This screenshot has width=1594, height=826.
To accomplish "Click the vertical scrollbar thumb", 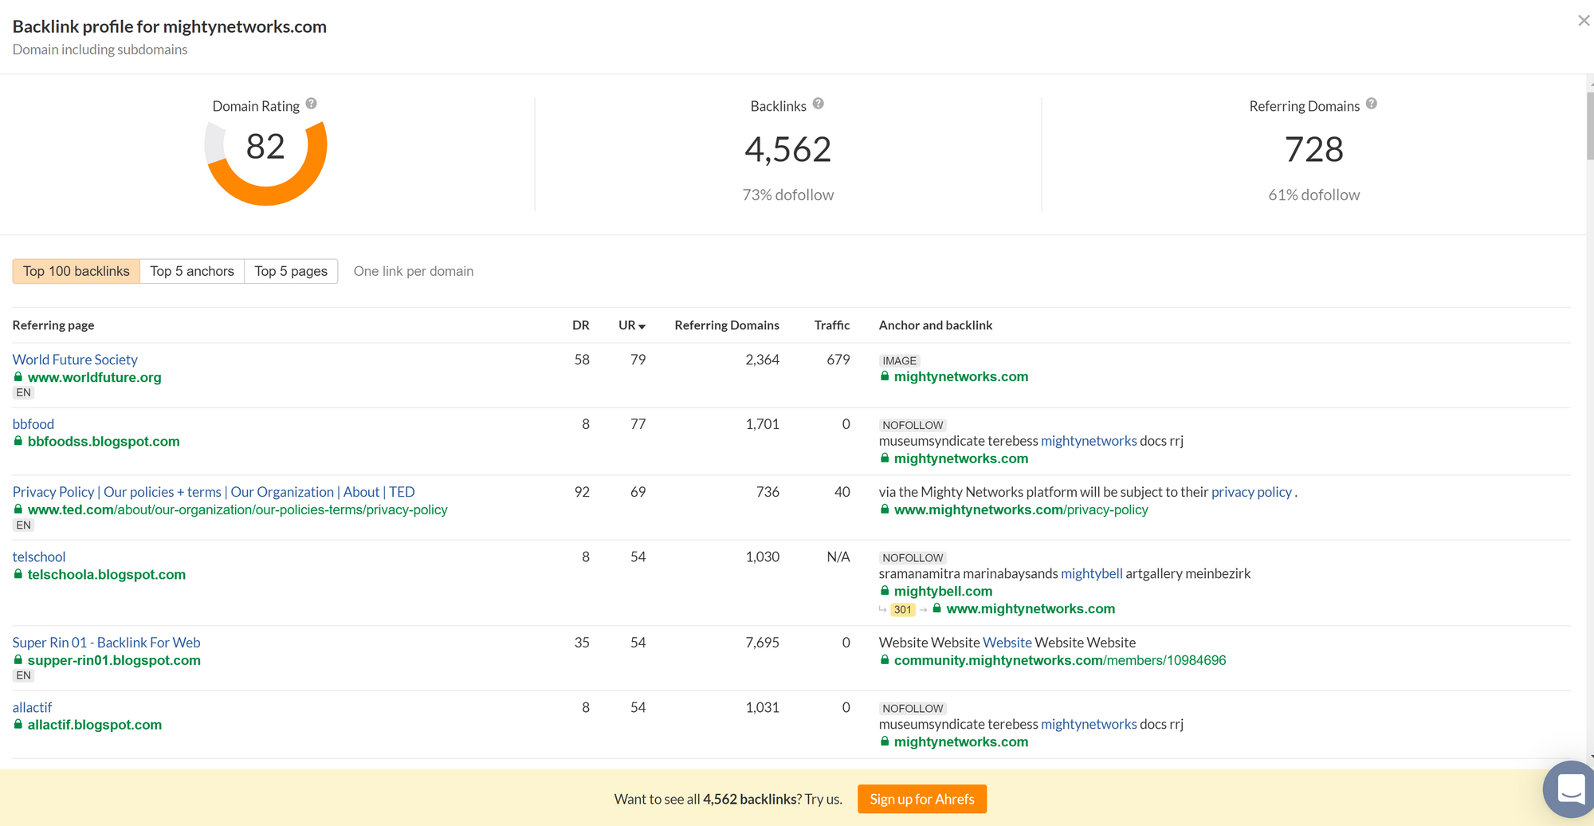I will click(x=1590, y=126).
